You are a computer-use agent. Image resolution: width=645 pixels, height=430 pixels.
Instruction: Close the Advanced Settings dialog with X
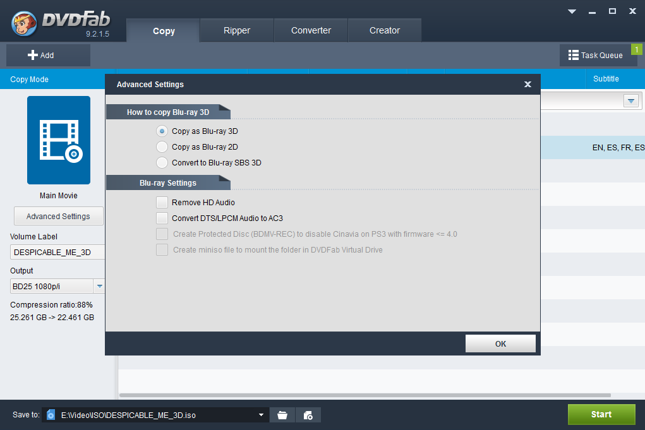coord(527,84)
